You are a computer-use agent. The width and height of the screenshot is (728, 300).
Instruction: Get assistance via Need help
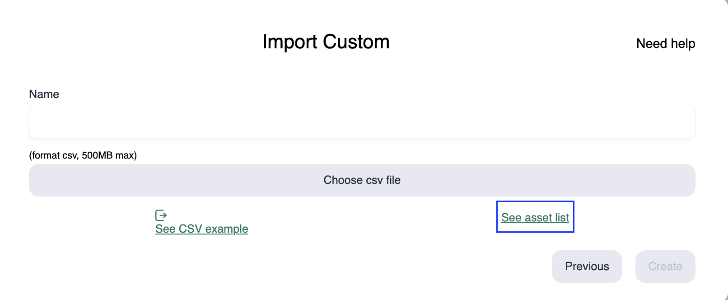coord(665,43)
